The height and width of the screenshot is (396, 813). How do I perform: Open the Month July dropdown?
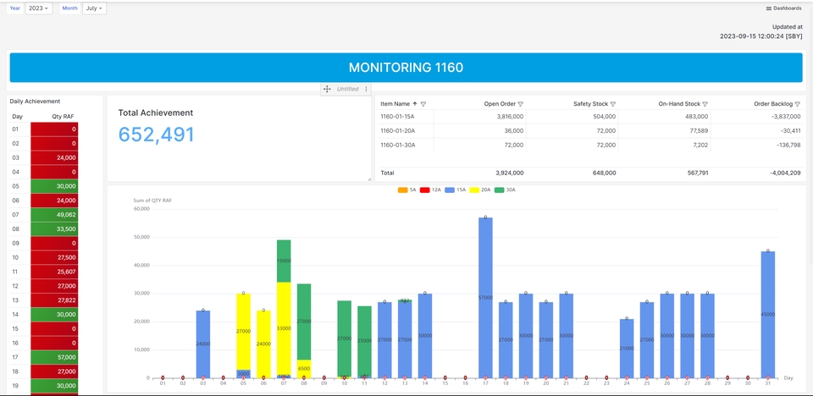[x=94, y=8]
